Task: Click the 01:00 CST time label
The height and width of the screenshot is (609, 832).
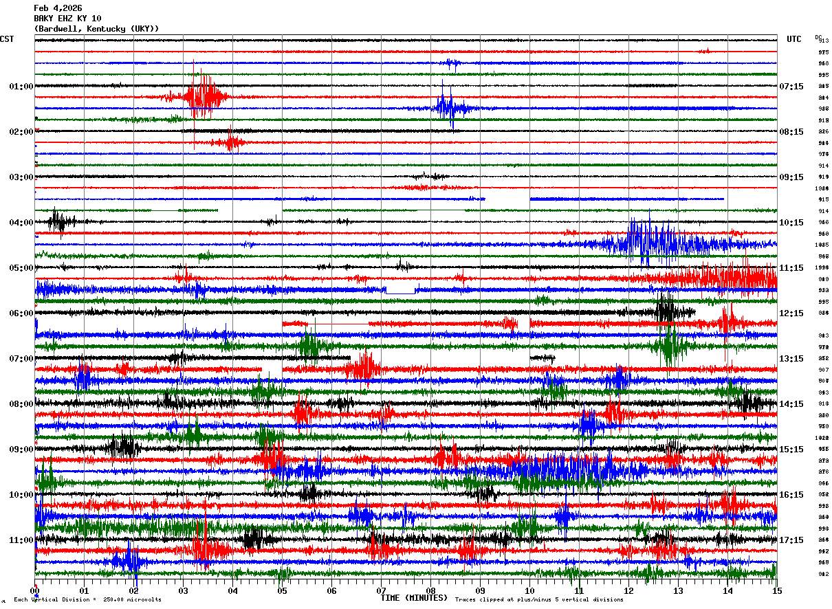Action: [x=21, y=87]
